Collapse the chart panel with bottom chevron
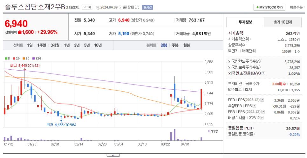This screenshot has width=307, height=158. [x=113, y=155]
